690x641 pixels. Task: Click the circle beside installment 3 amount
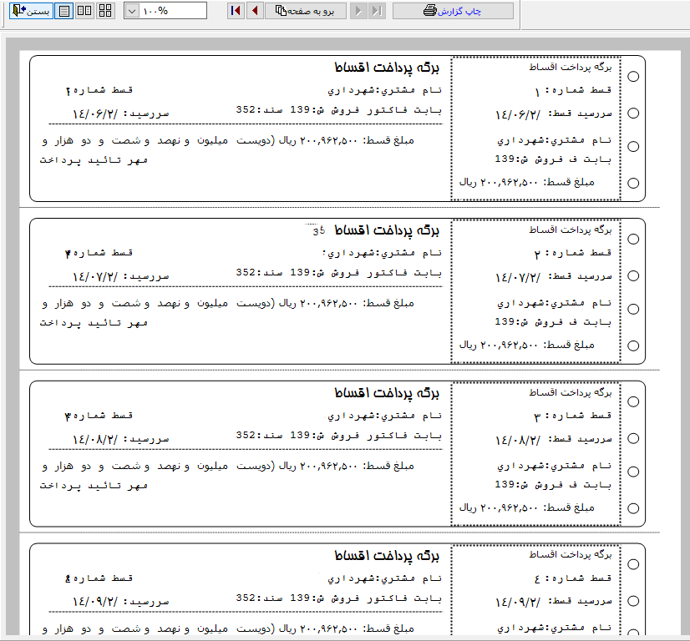tap(633, 508)
